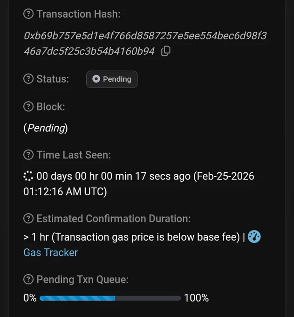The width and height of the screenshot is (294, 317).
Task: Click the Pending status badge
Action: click(x=112, y=79)
